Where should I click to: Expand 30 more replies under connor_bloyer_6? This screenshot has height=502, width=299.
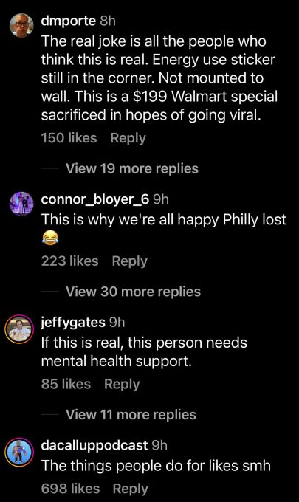(x=133, y=292)
